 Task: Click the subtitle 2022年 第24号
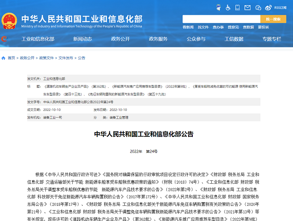144,152
